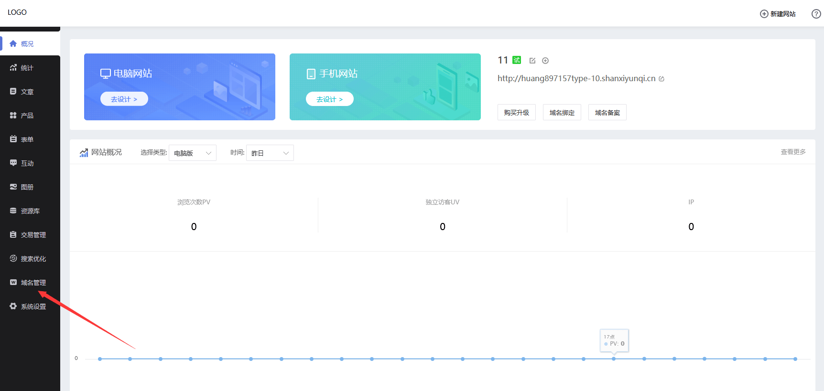This screenshot has height=391, width=824.
Task: Click the 交易管理 transaction icon
Action: [x=13, y=234]
